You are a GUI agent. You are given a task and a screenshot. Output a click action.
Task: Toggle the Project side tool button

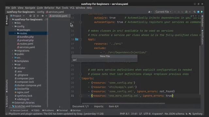coord(7,20)
